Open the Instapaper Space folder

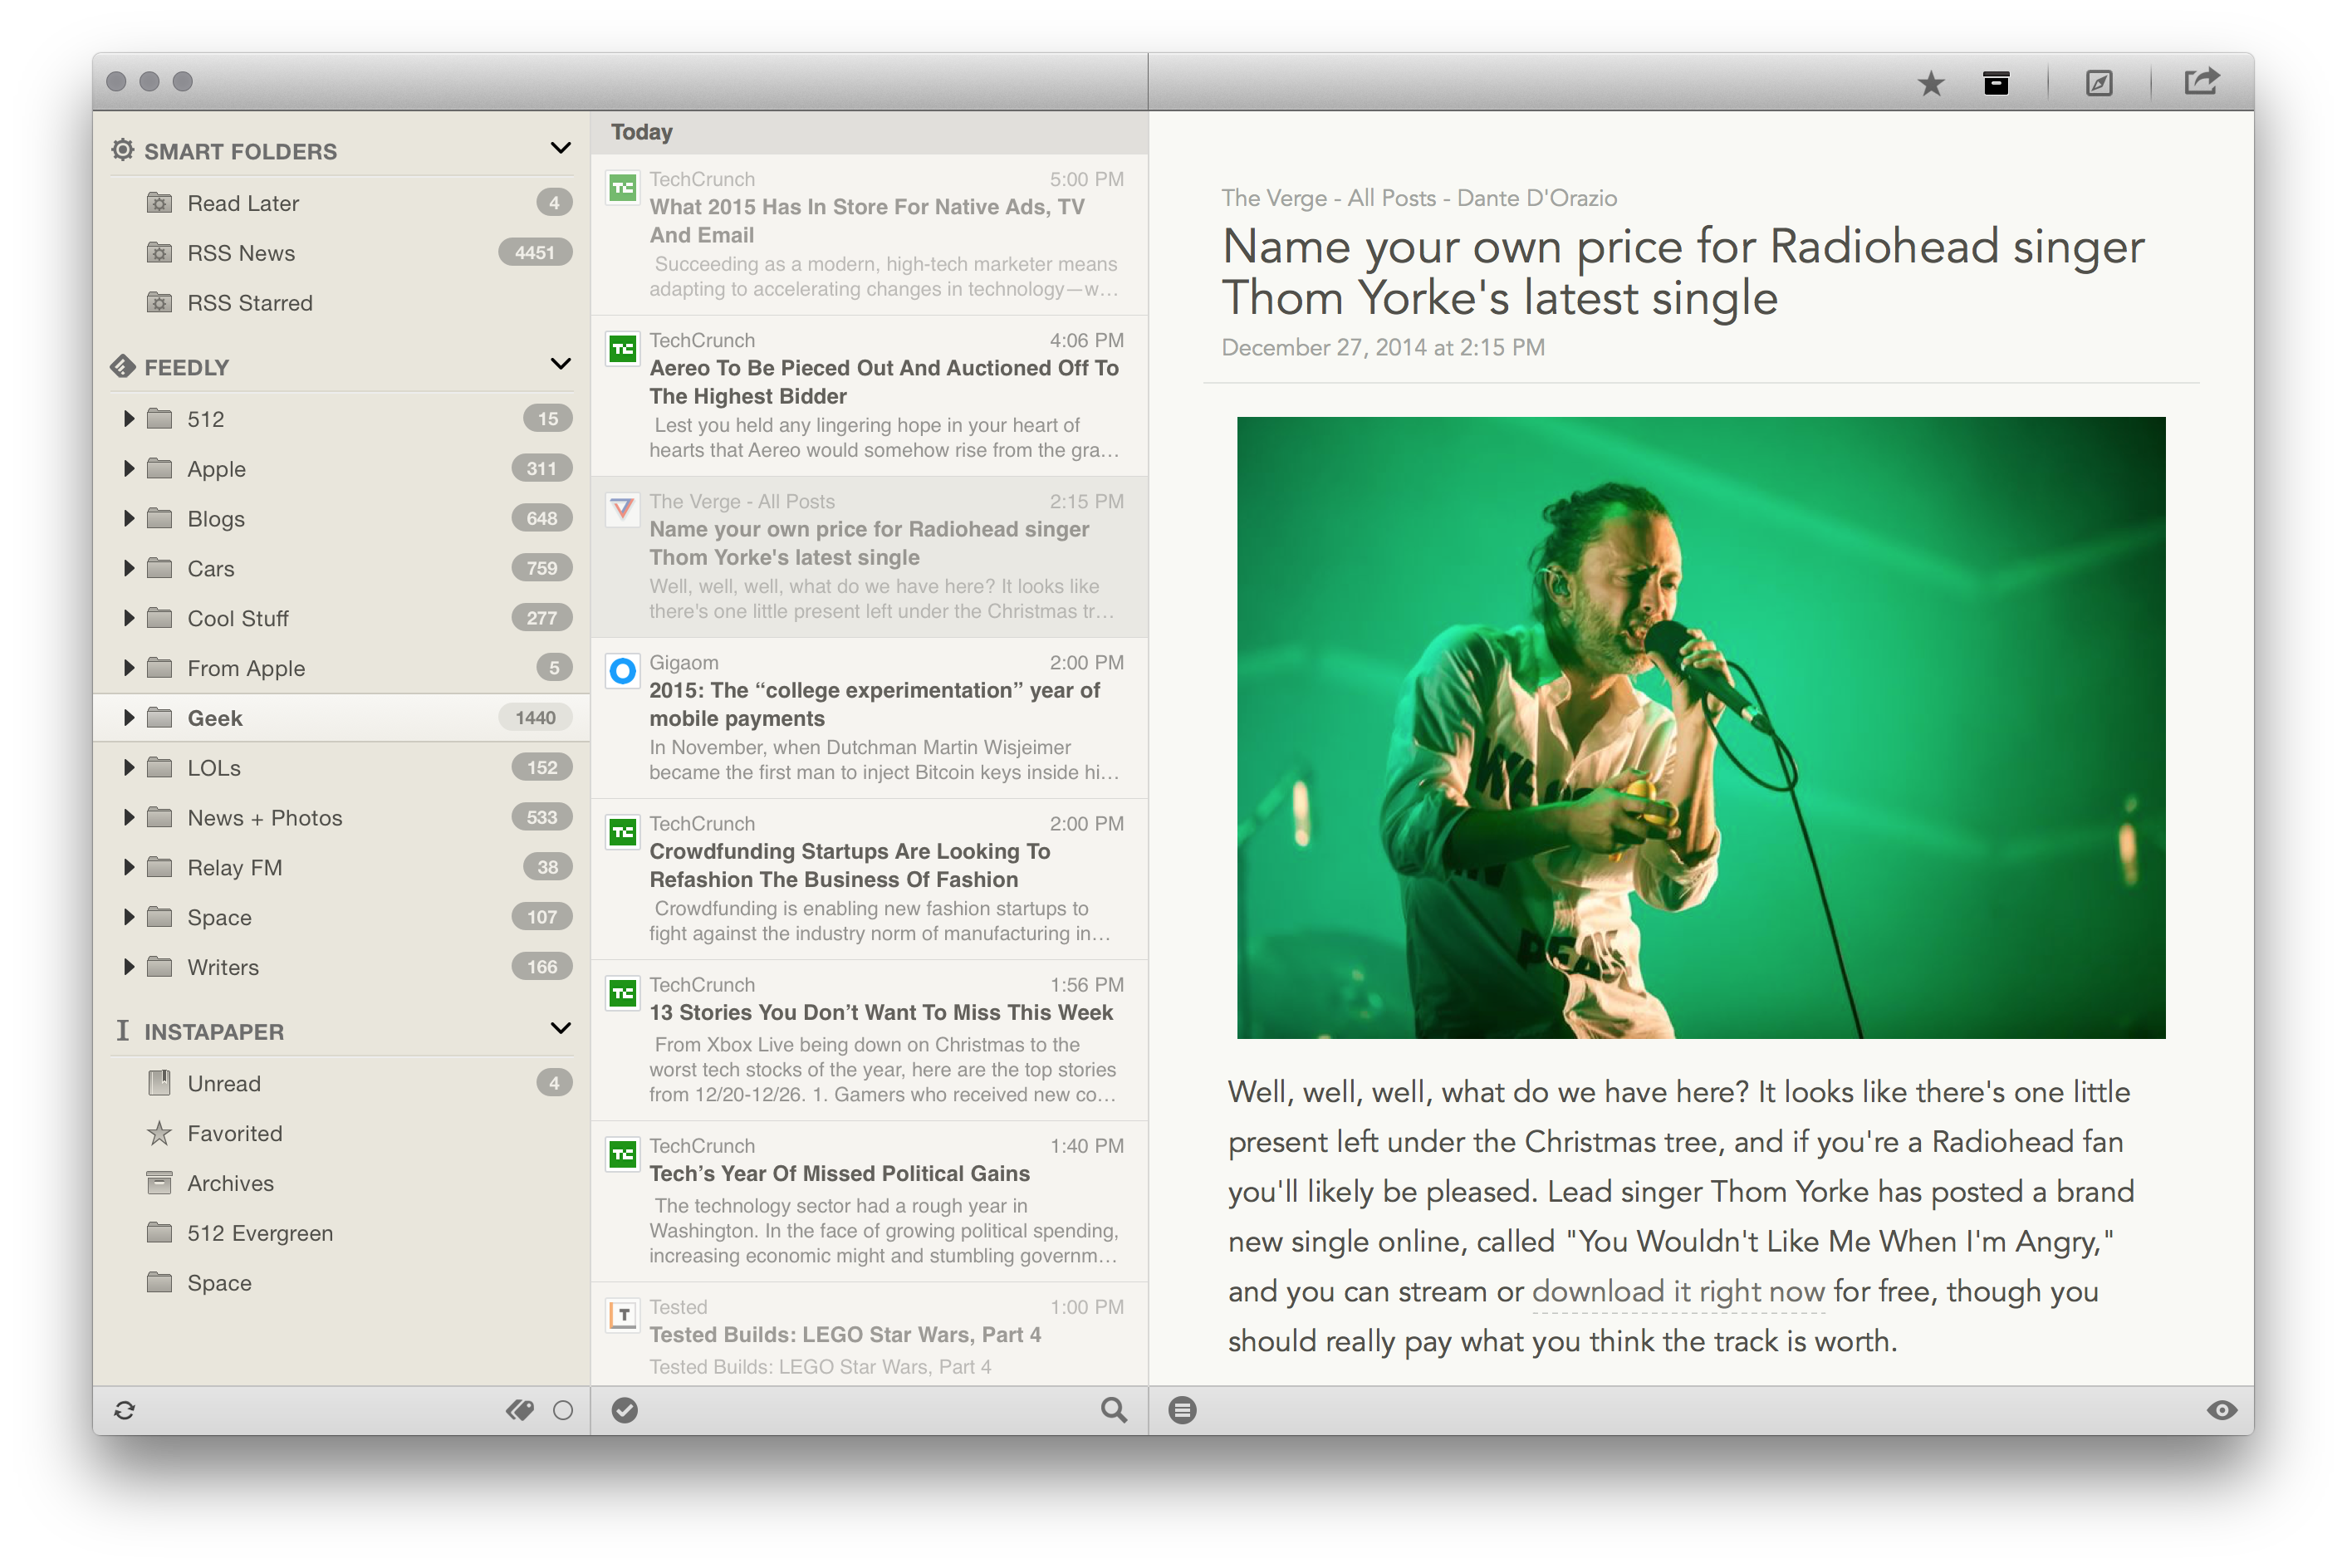(x=341, y=1283)
